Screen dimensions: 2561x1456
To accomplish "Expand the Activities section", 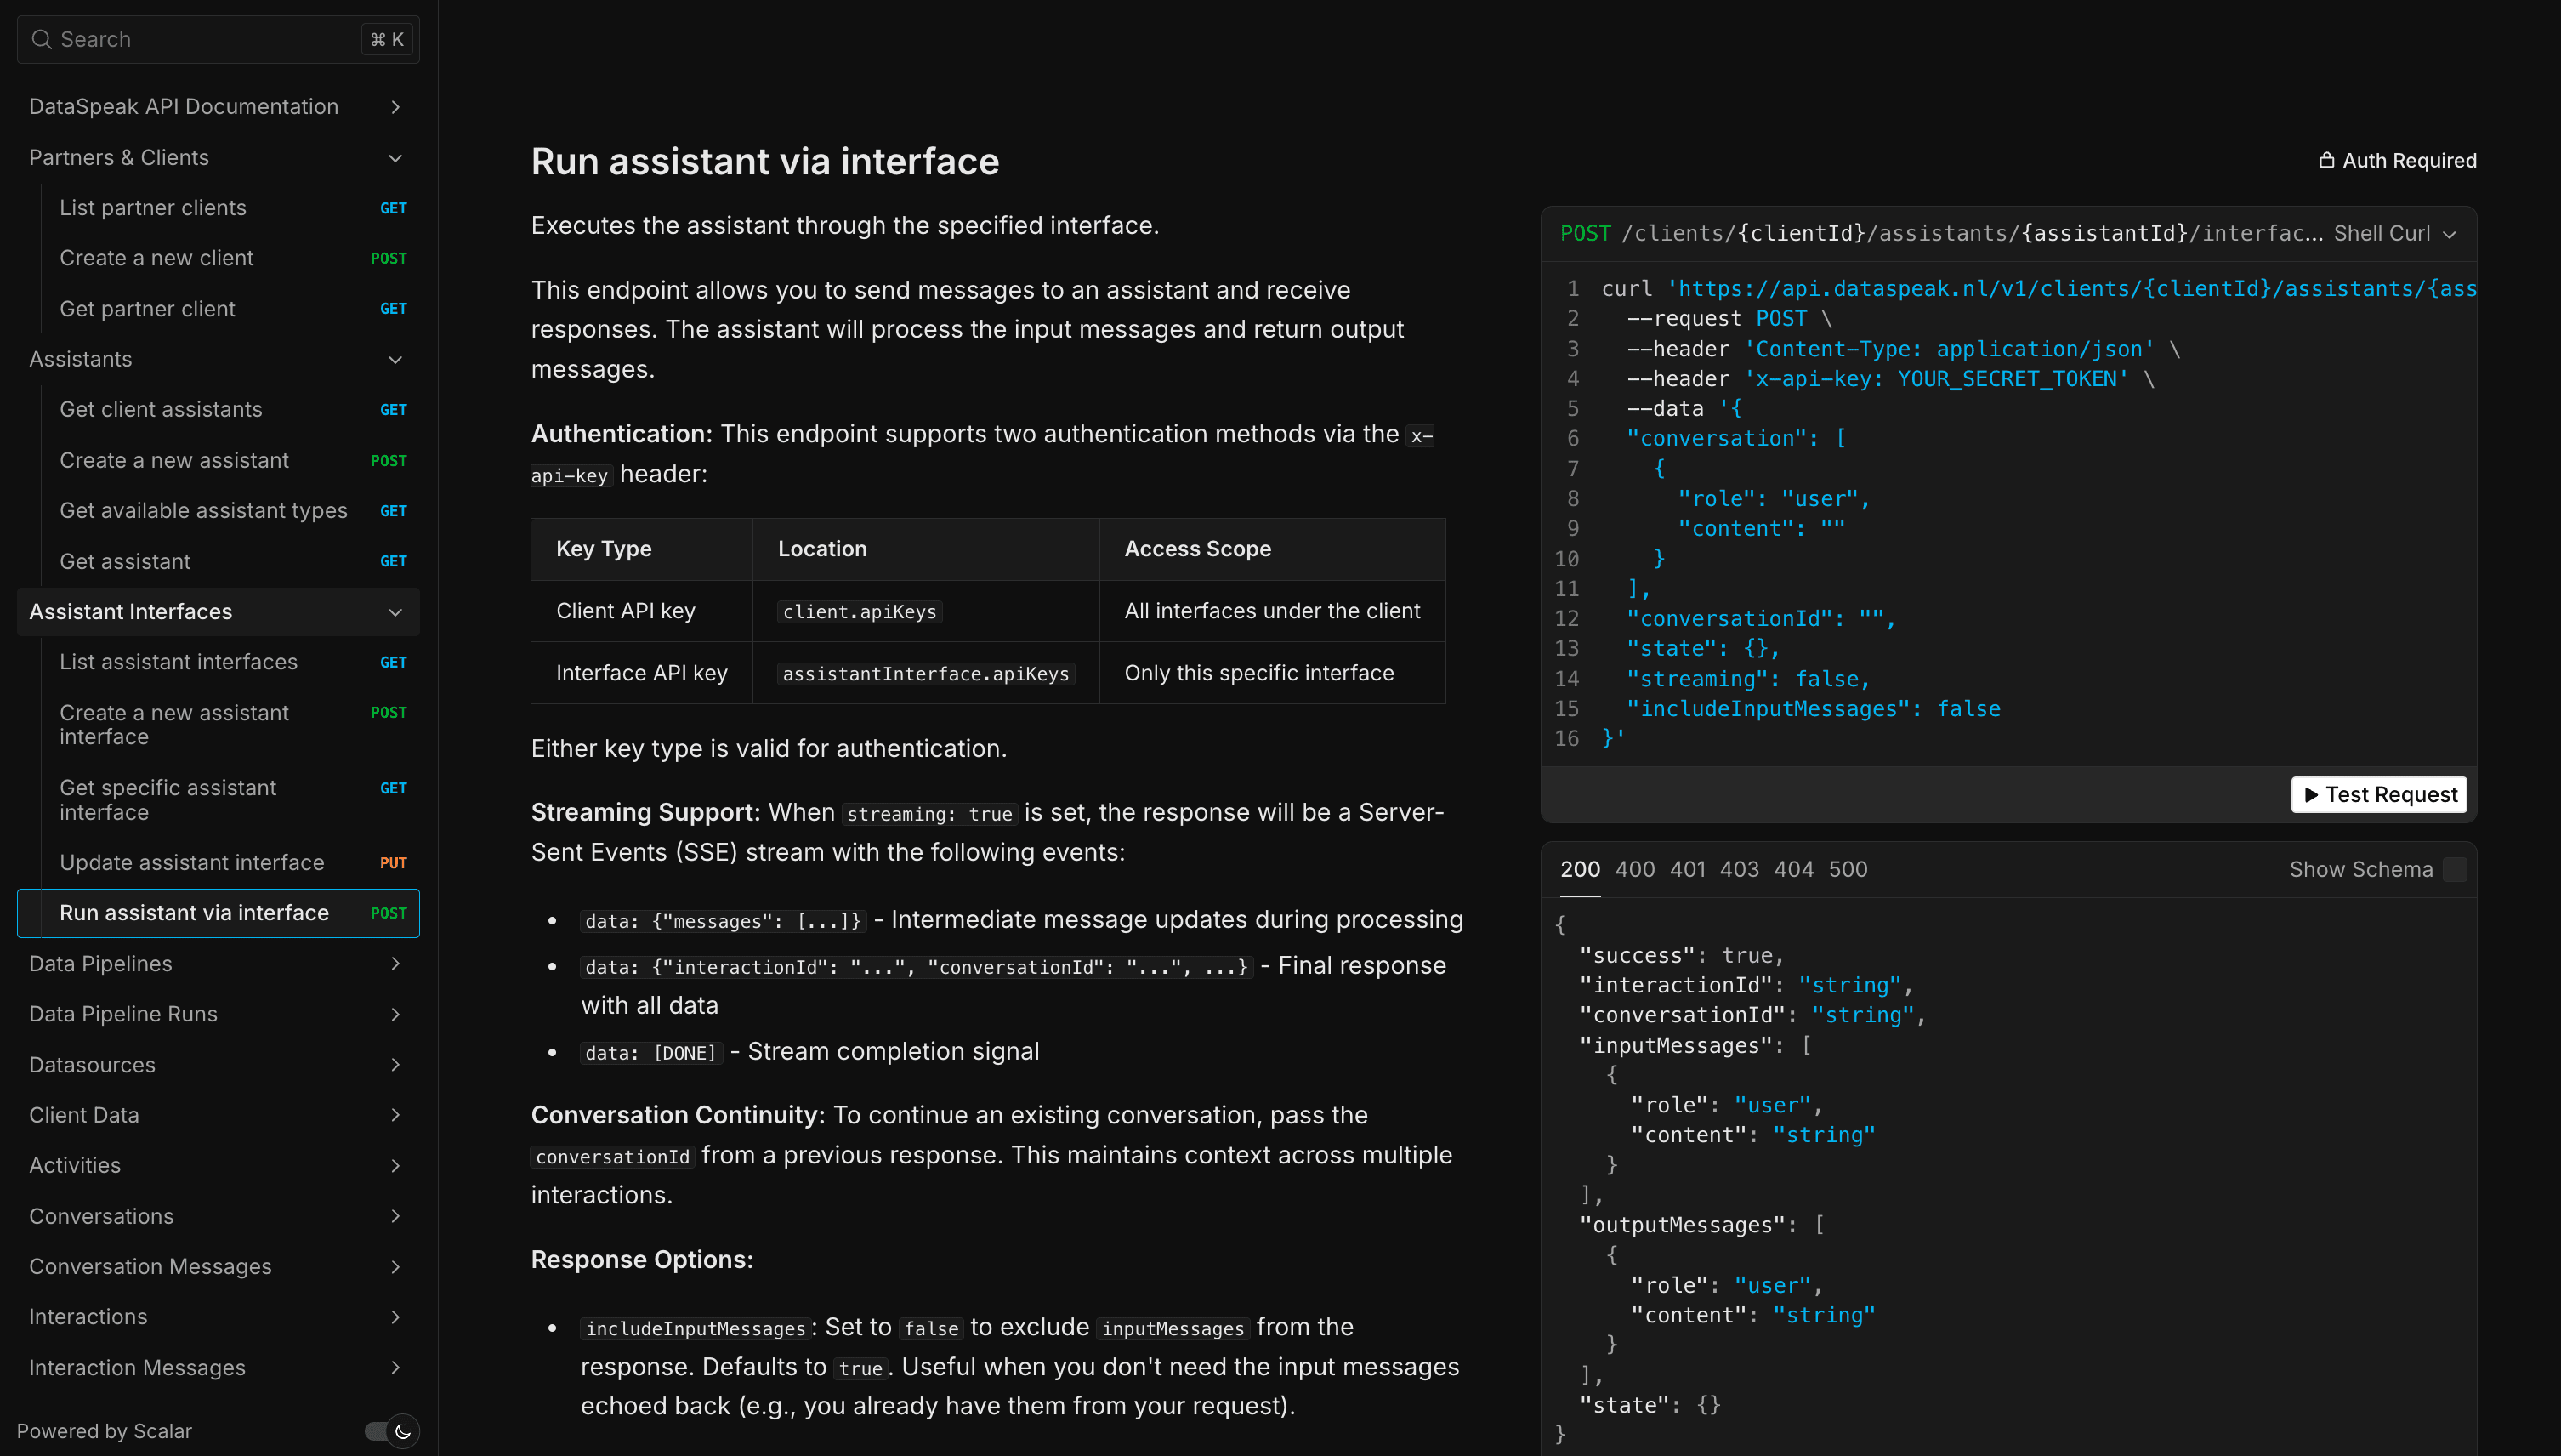I will (x=218, y=1165).
